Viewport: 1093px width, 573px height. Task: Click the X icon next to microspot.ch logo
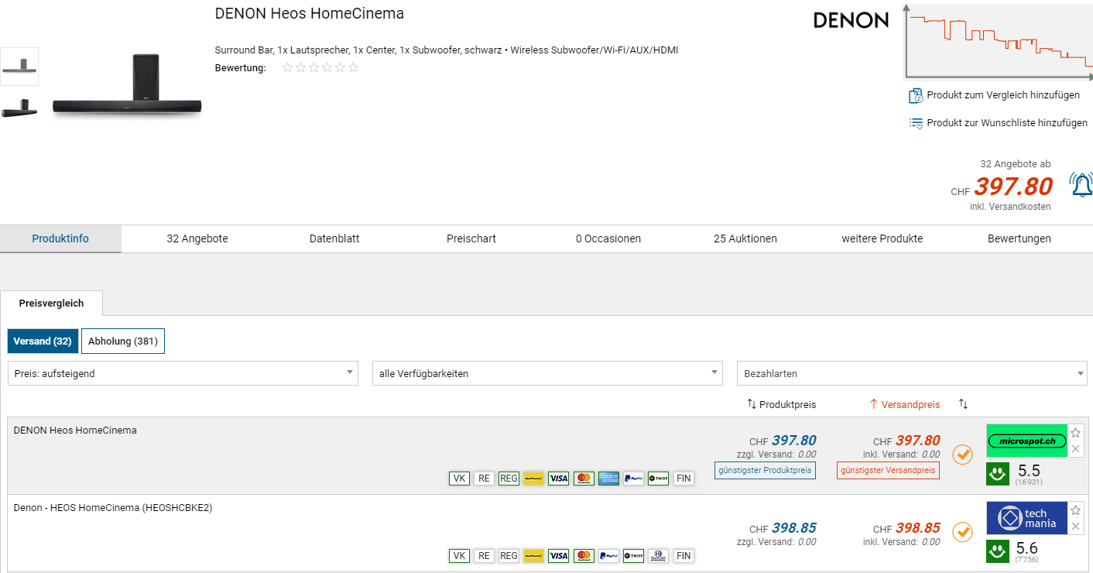[x=1075, y=449]
